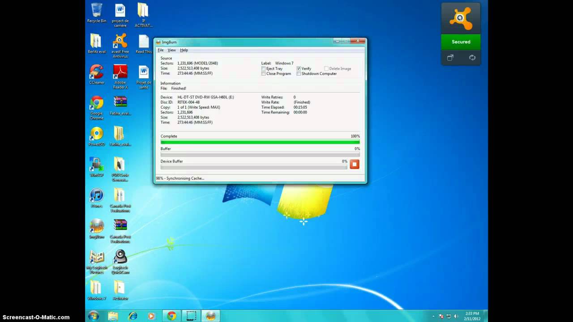
Task: Click the Device Buffer progress bar
Action: 254,167
